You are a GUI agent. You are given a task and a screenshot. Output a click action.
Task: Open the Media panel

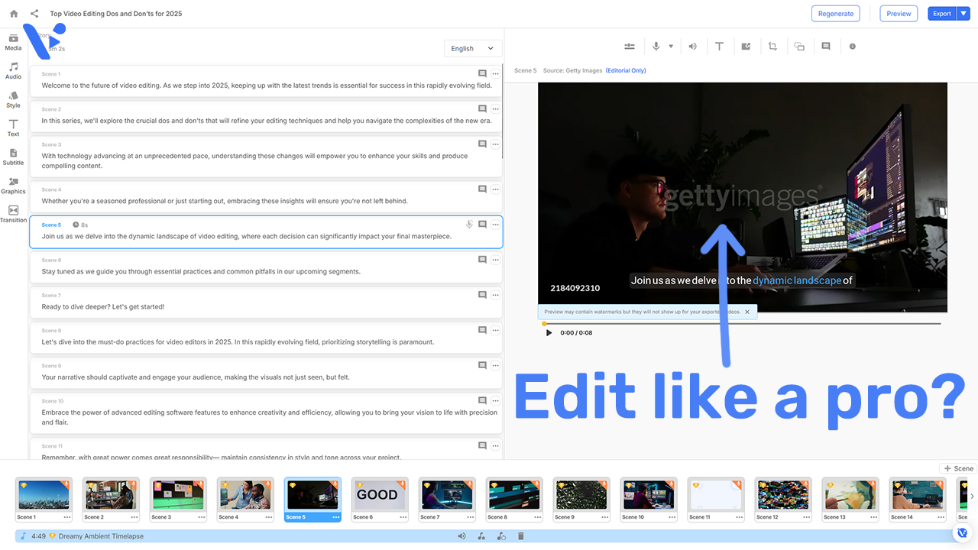pos(13,42)
